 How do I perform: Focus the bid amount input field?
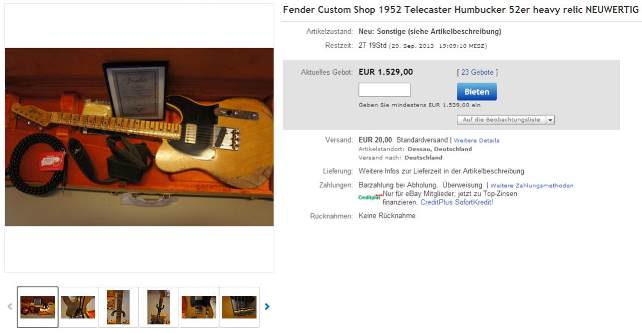pos(384,90)
